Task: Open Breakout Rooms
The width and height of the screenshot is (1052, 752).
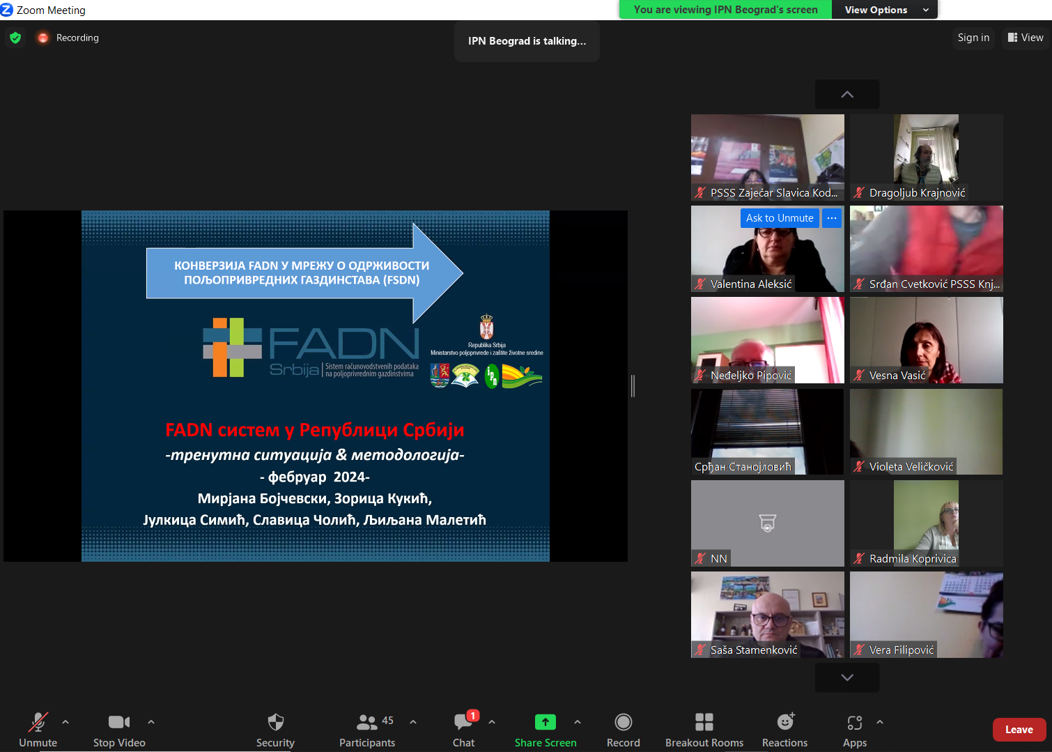Action: (704, 730)
